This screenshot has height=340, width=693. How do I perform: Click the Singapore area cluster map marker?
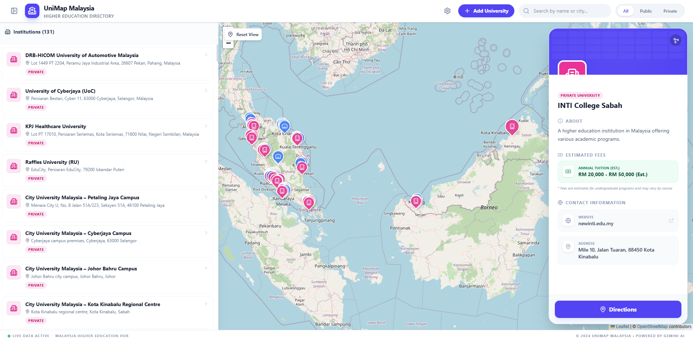click(x=308, y=201)
